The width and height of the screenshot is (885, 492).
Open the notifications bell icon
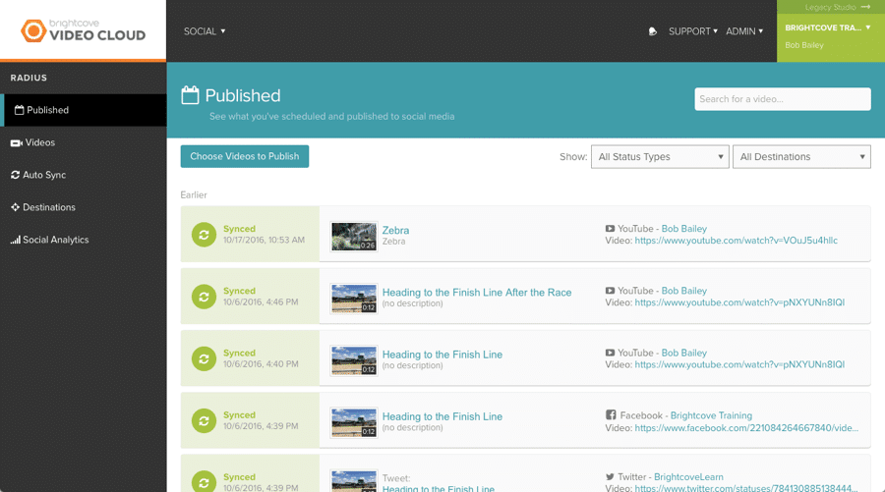[653, 31]
